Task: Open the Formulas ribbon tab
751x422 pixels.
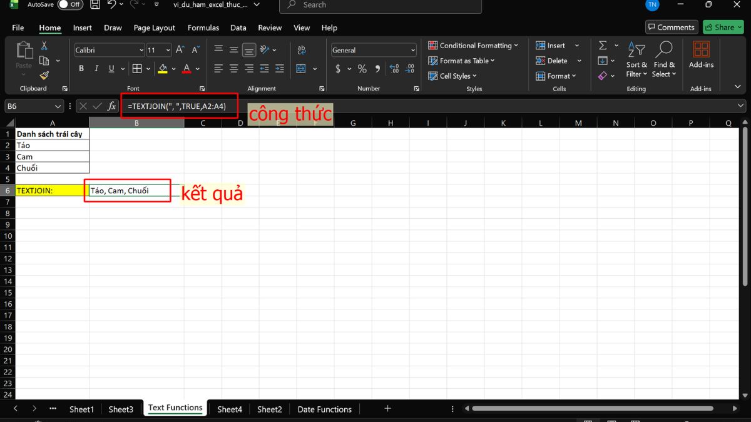Action: click(x=203, y=28)
